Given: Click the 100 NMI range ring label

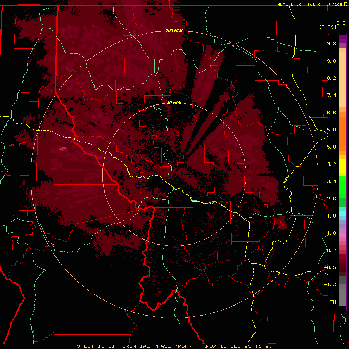Looking at the screenshot, I should click(x=174, y=31).
